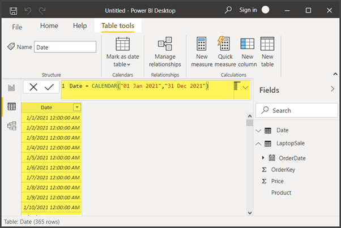
Task: Click the Date table icon in Fields
Action: 268,131
